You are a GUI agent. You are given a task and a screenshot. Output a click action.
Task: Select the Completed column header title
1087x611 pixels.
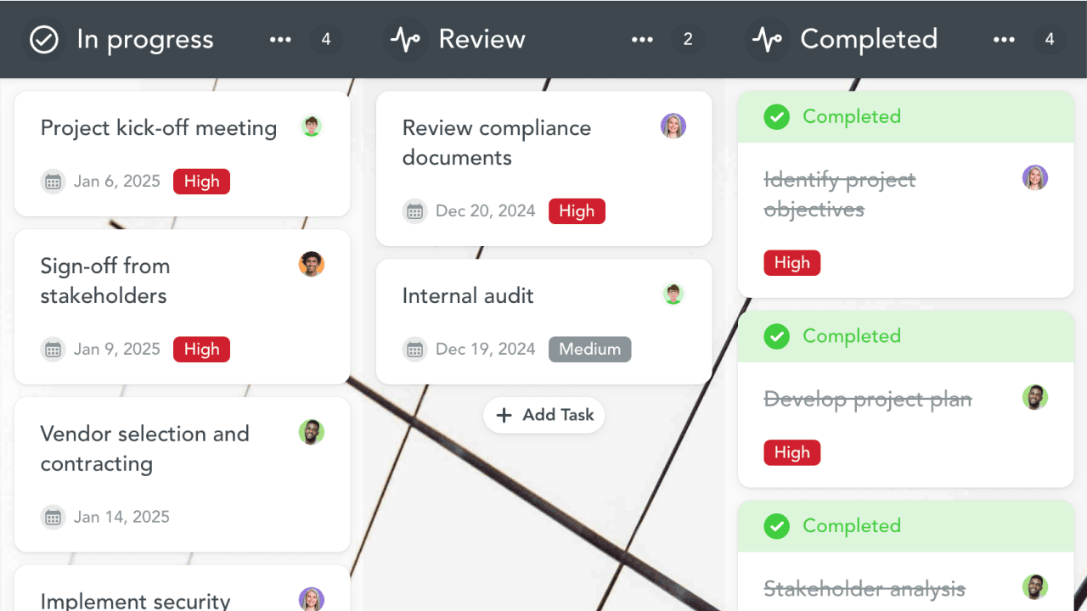coord(869,40)
